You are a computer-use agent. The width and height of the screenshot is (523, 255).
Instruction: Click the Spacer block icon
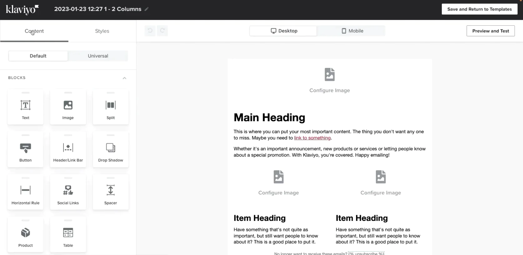110,190
